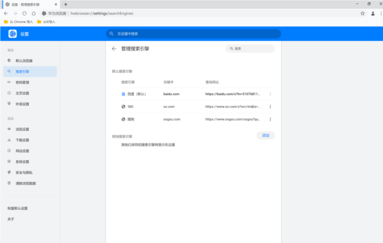Click the download icon for 下载设置
The height and width of the screenshot is (243, 383).
pyautogui.click(x=9, y=140)
